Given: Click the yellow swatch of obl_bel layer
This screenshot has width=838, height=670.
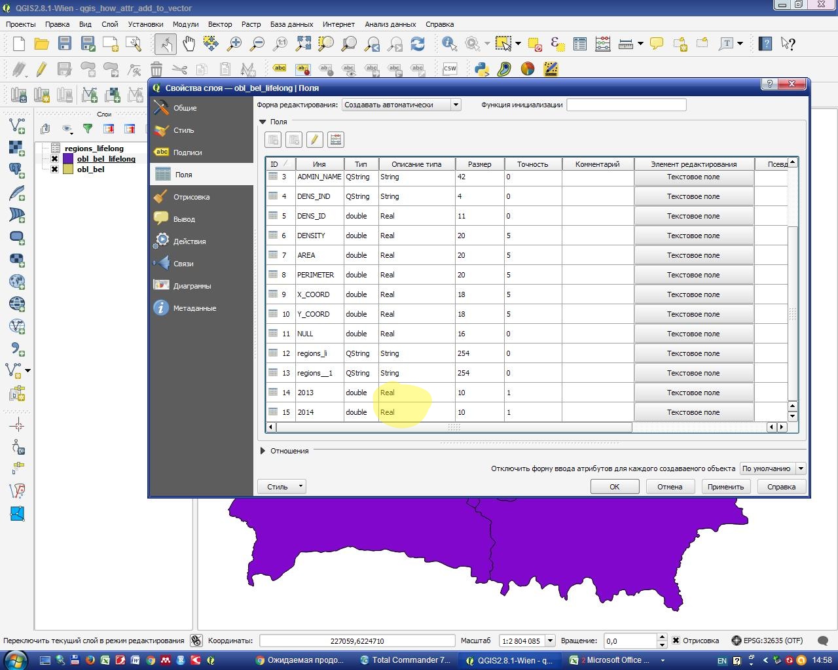Looking at the screenshot, I should 68,169.
